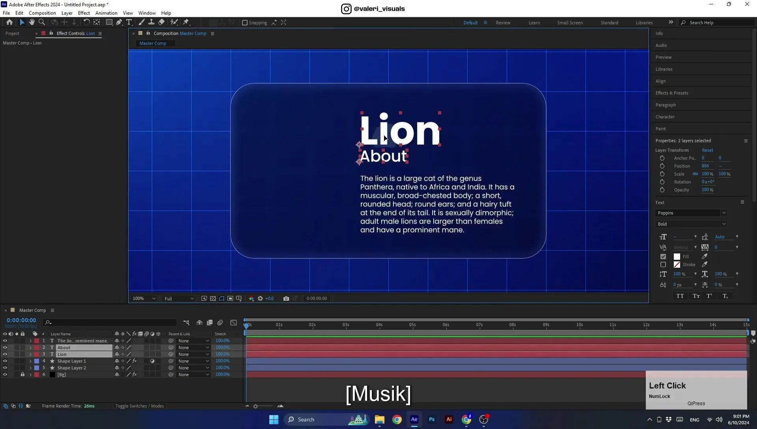
Task: Open the Animation menu
Action: [x=106, y=13]
